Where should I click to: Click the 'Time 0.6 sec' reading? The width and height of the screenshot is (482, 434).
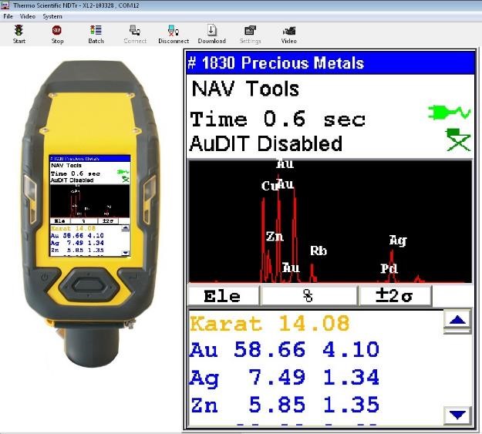tap(278, 119)
